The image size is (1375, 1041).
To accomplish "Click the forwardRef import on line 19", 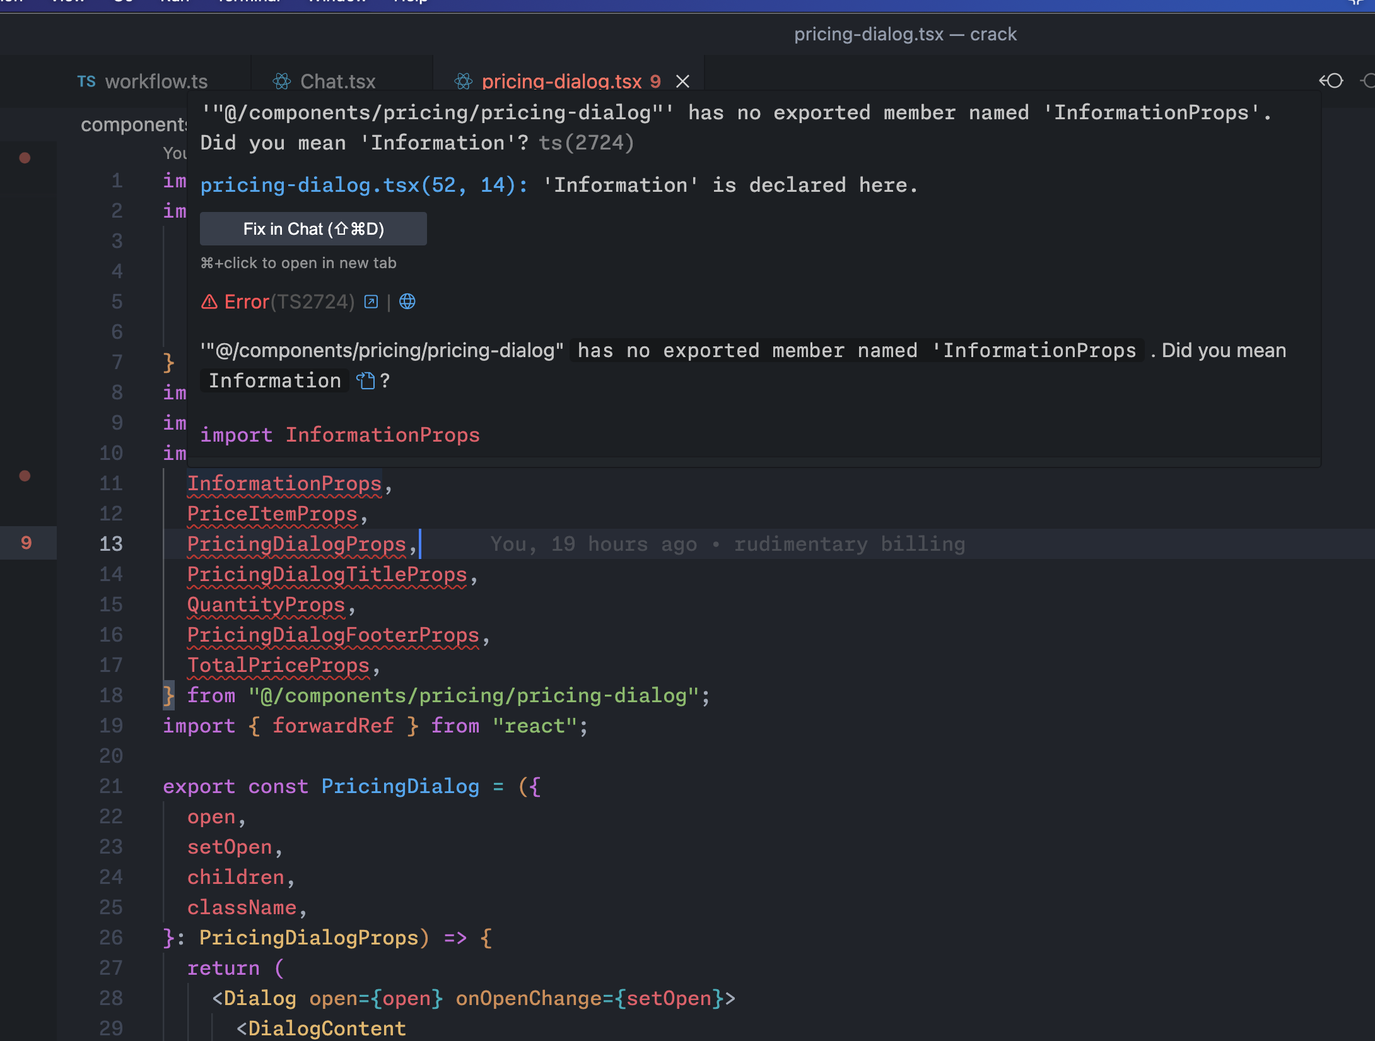I will 333,726.
